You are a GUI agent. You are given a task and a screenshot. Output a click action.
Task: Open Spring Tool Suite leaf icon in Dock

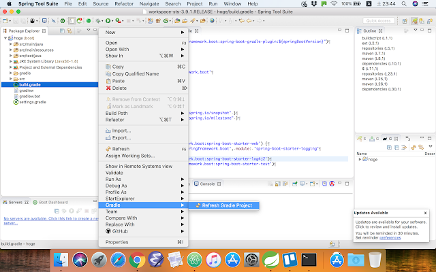271,260
